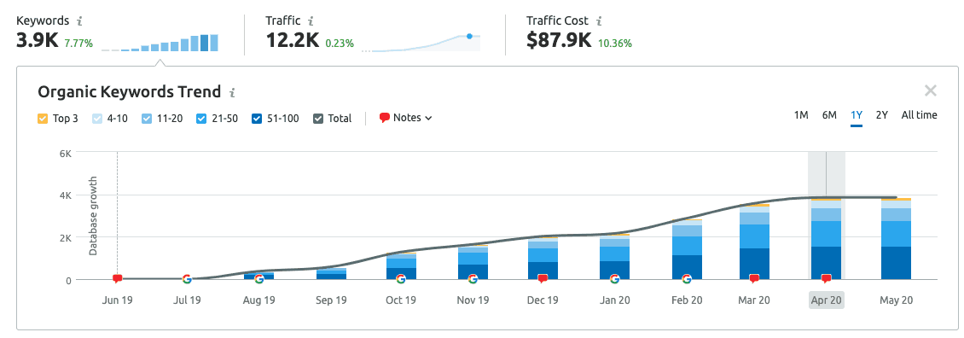Click the highlighted Apr 20 bar
Image resolution: width=964 pixels, height=338 pixels.
point(827,239)
